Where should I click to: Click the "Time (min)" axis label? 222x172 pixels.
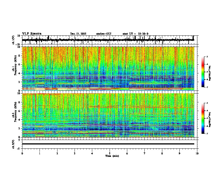[x=112, y=156]
